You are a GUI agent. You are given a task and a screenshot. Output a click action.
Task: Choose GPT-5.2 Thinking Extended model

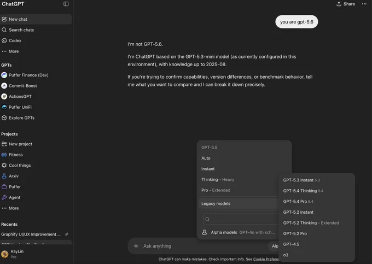[x=317, y=223]
